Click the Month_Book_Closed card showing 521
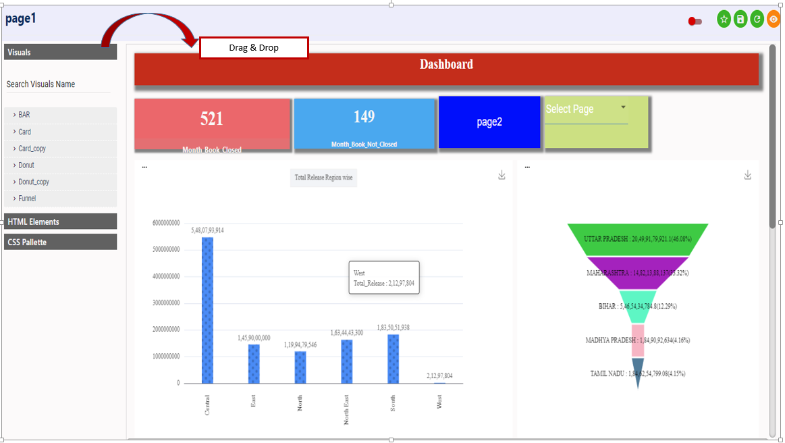The height and width of the screenshot is (443, 785). 212,124
